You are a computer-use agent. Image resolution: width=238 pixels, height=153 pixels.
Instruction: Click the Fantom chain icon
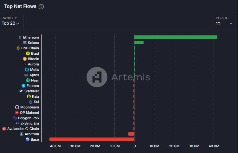point(23,86)
